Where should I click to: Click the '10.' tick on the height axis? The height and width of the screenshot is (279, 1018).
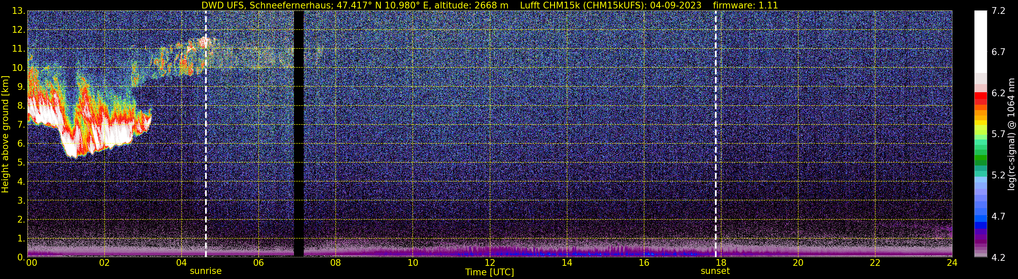coord(19,68)
